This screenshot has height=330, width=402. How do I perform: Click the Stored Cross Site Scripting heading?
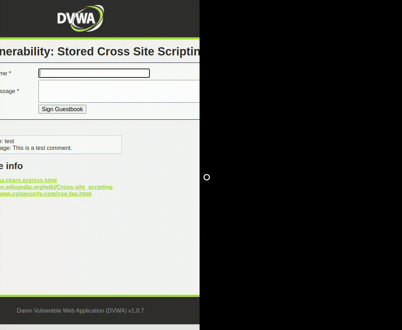click(x=100, y=52)
